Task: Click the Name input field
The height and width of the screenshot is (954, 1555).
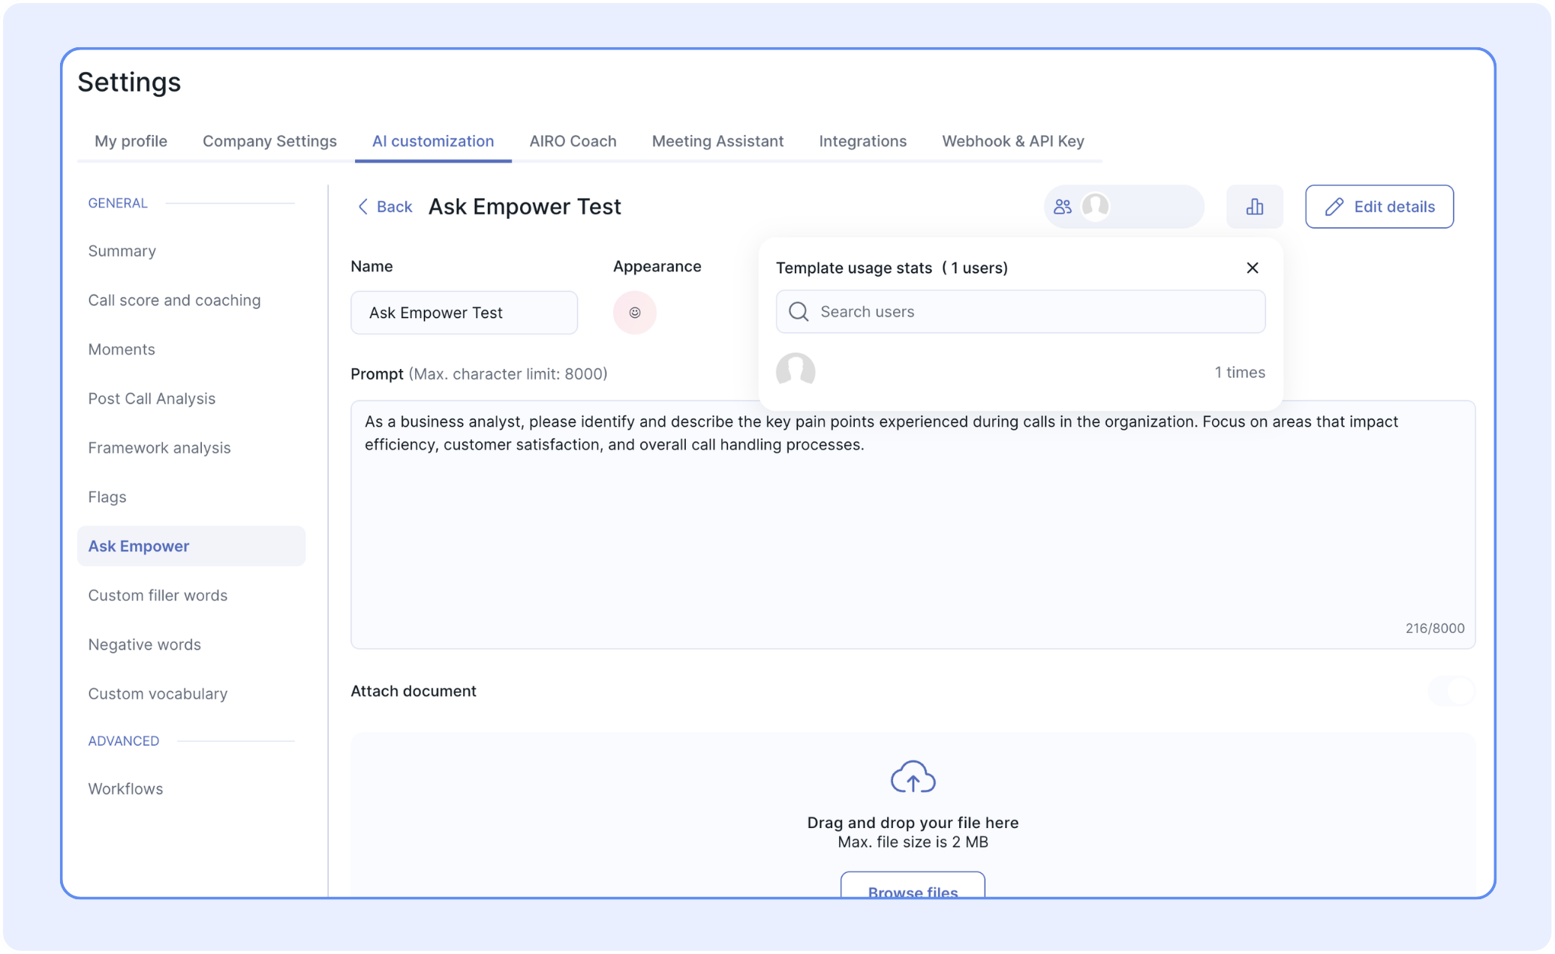Action: pyautogui.click(x=464, y=313)
